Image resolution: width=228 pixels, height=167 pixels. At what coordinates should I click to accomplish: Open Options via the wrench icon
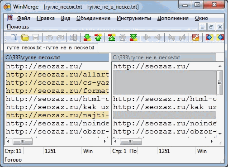pyautogui.click(x=195, y=37)
